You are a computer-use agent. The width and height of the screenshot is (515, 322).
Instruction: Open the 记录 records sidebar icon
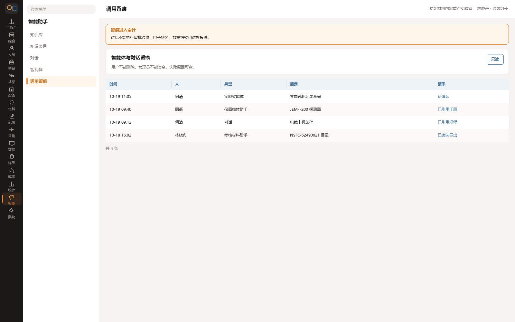click(12, 119)
